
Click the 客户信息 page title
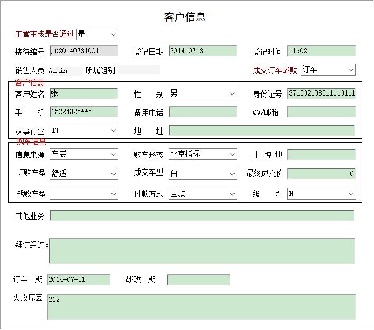coord(184,17)
